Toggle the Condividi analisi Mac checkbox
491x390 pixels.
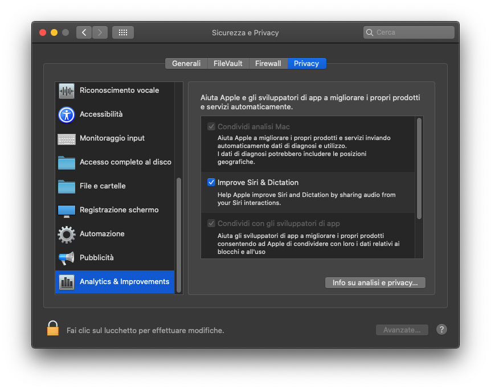click(211, 126)
